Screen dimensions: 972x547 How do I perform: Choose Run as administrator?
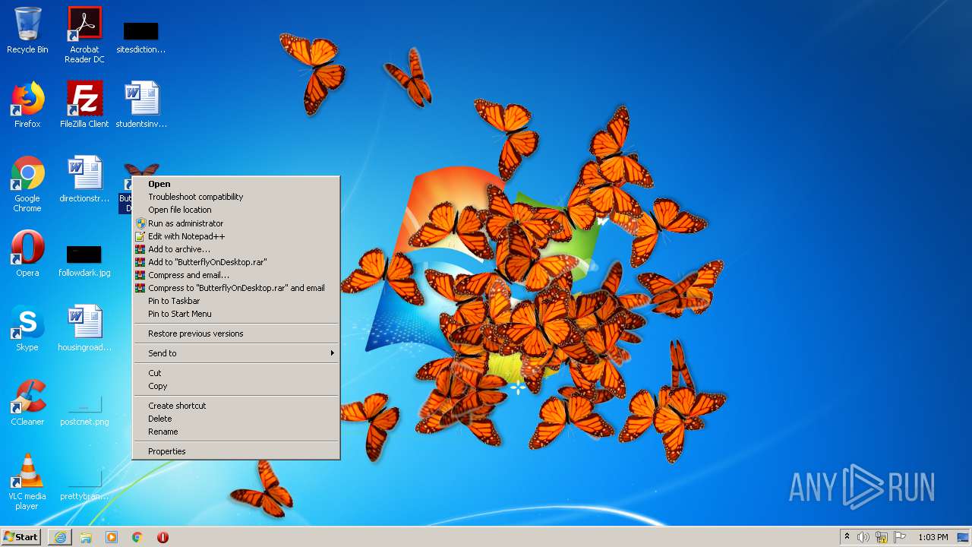(236, 223)
